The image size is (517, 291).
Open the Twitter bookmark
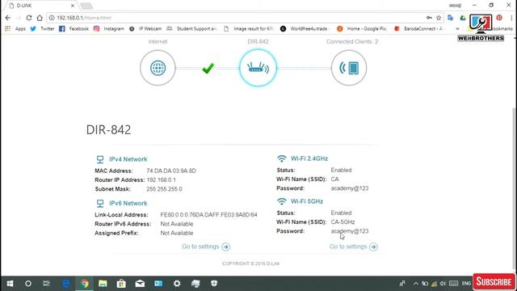tap(42, 29)
